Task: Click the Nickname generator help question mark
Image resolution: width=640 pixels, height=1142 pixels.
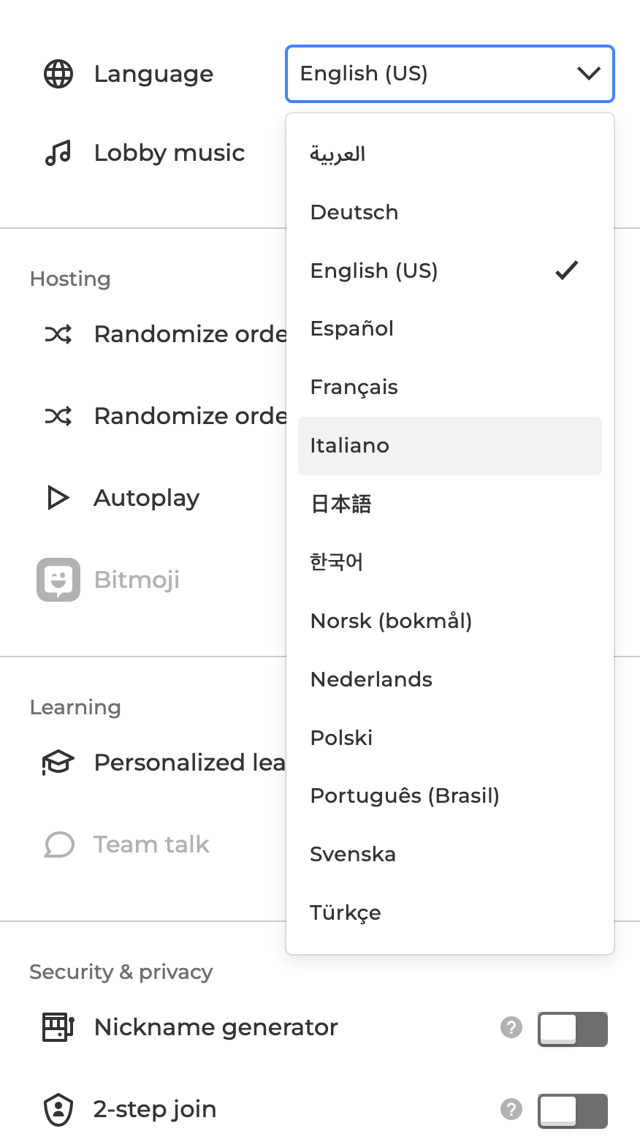Action: [511, 1027]
